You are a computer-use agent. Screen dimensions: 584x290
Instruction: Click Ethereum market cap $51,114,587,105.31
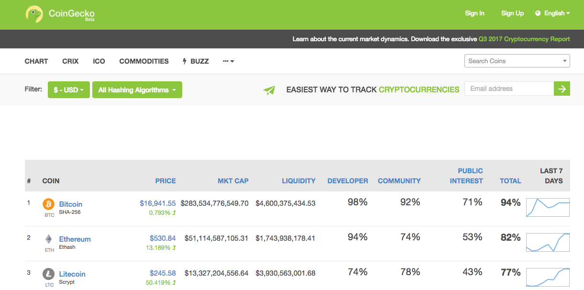coord(217,238)
